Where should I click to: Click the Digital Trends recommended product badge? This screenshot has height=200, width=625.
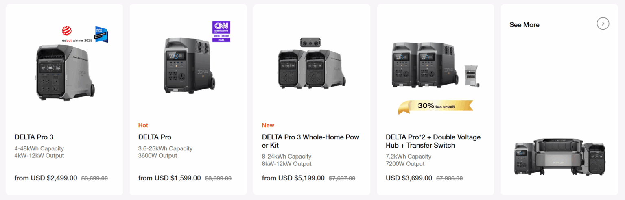[x=101, y=35]
